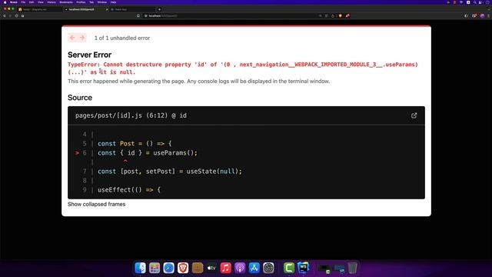Image resolution: width=492 pixels, height=277 pixels.
Task: Click the Source heading
Action: (80, 98)
